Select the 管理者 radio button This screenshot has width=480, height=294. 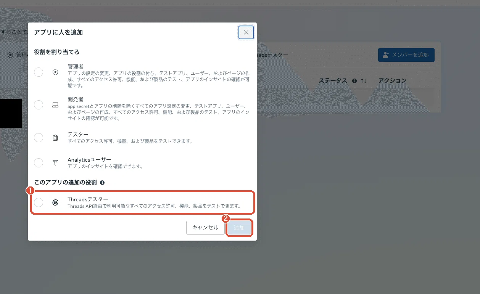point(39,72)
